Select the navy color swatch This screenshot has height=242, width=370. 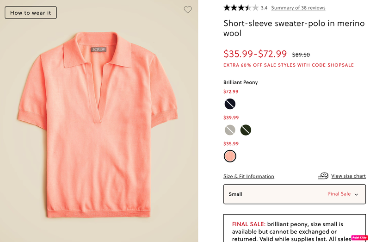click(230, 104)
